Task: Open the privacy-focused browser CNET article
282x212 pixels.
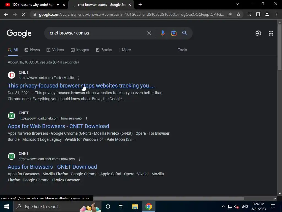Action: (x=81, y=86)
